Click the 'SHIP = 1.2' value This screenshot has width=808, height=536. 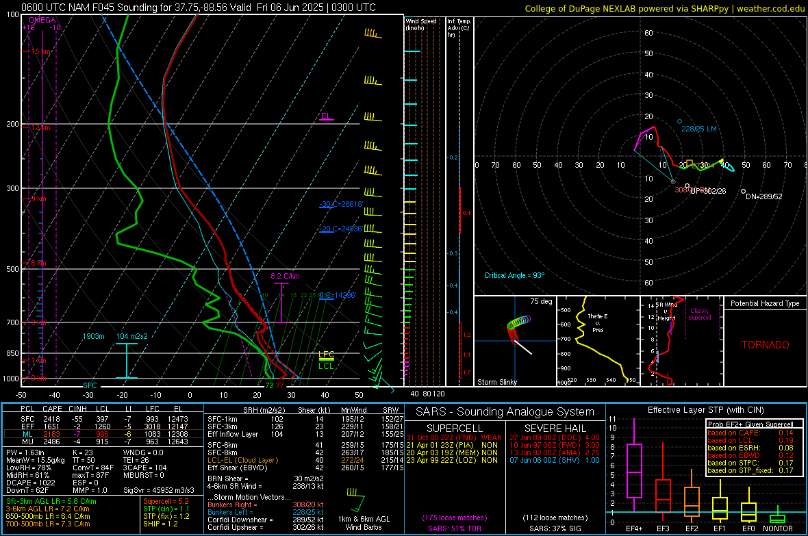coord(160,524)
